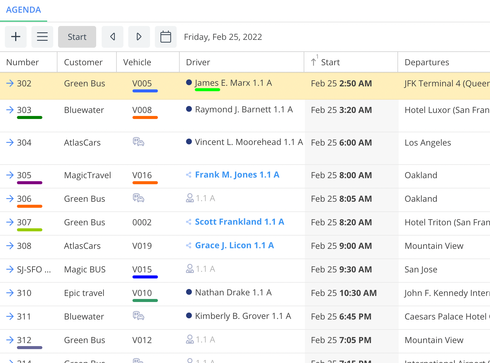The height and width of the screenshot is (363, 490).
Task: Click vehicle 0002 in row 307
Action: click(x=142, y=222)
